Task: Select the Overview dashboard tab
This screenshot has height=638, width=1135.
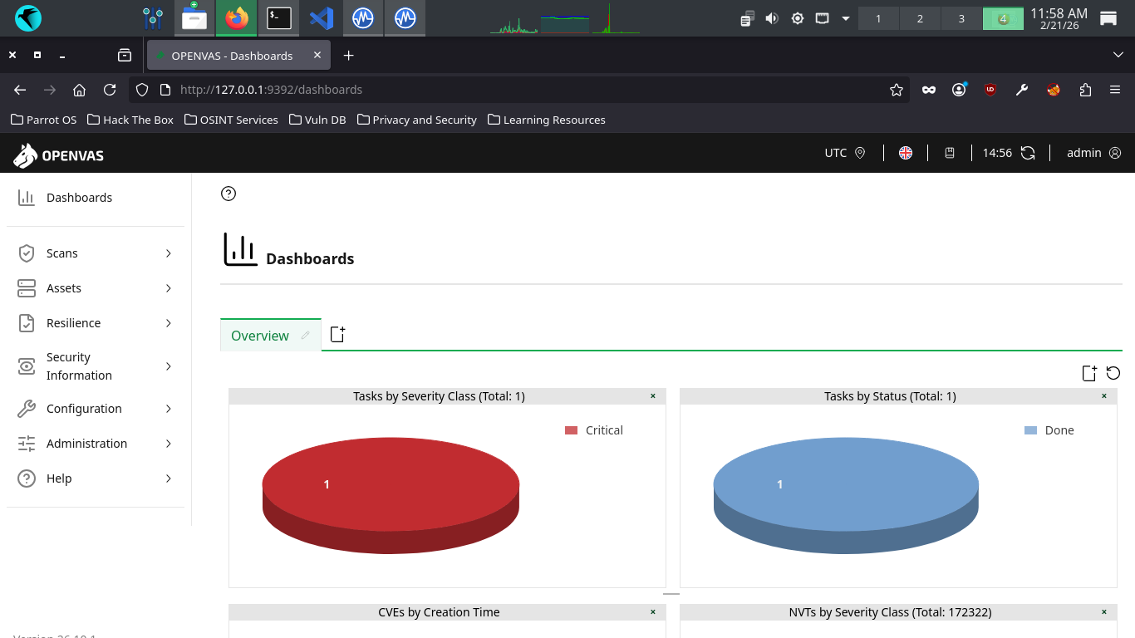Action: pyautogui.click(x=260, y=336)
